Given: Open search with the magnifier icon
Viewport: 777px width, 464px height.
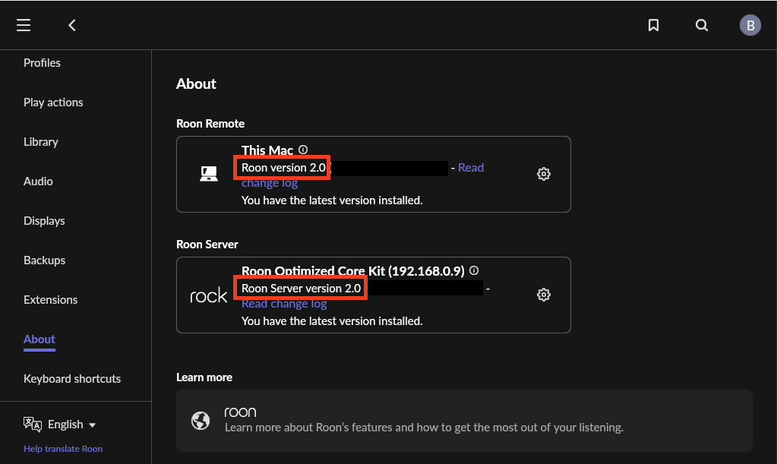Looking at the screenshot, I should point(702,25).
